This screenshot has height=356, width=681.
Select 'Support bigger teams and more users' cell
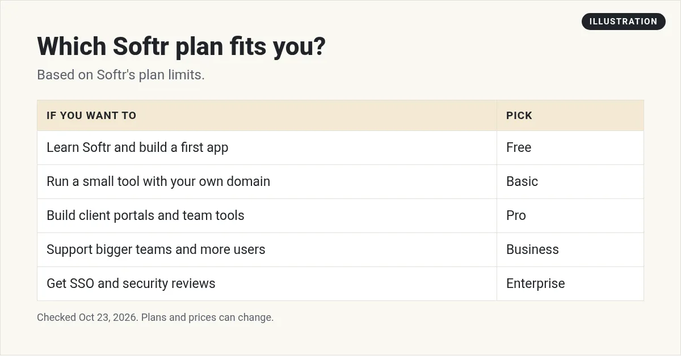click(x=267, y=250)
